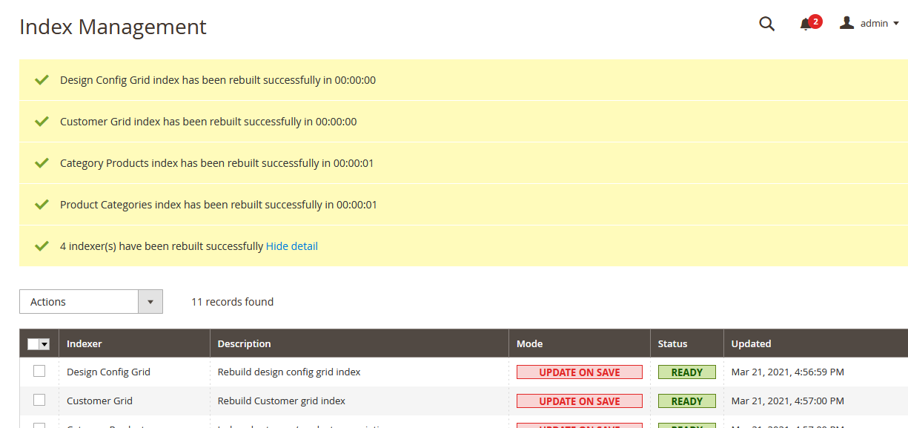
Task: Open mass-select options arrow in header
Action: 44,344
